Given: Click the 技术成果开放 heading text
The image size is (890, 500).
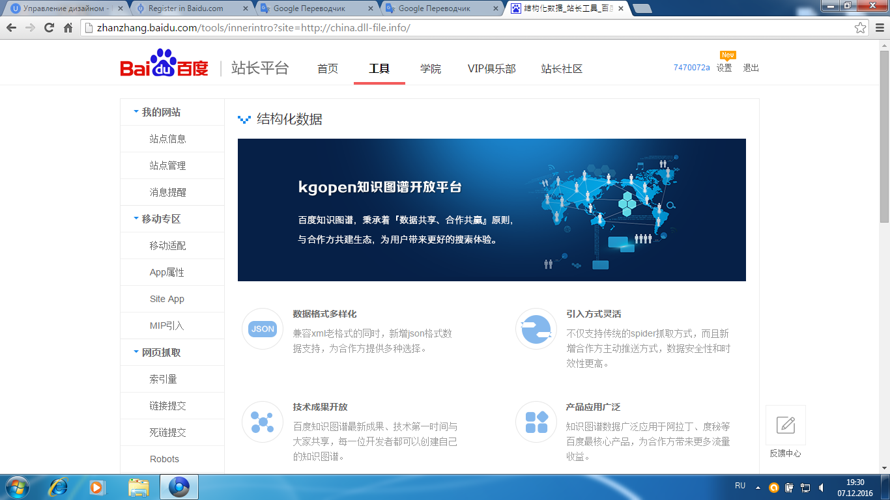Looking at the screenshot, I should click(x=320, y=407).
